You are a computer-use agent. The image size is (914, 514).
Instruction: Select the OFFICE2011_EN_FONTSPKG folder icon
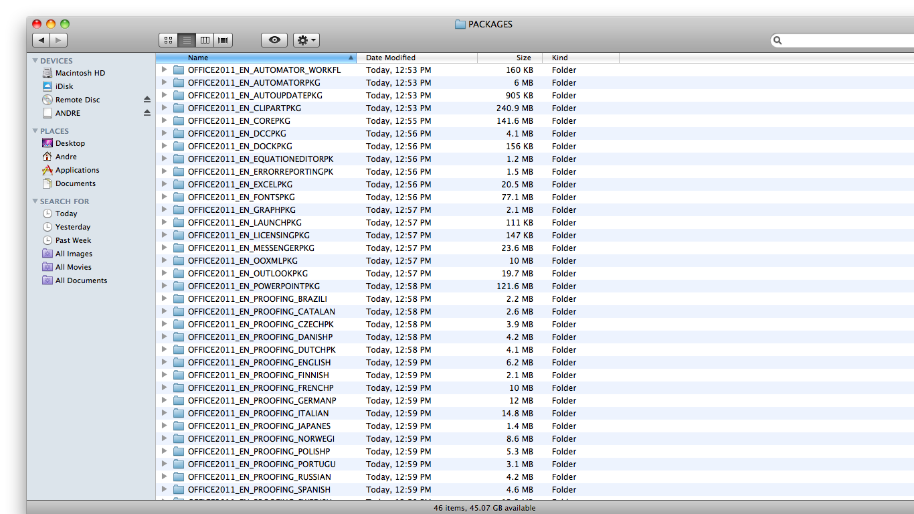[x=179, y=197]
